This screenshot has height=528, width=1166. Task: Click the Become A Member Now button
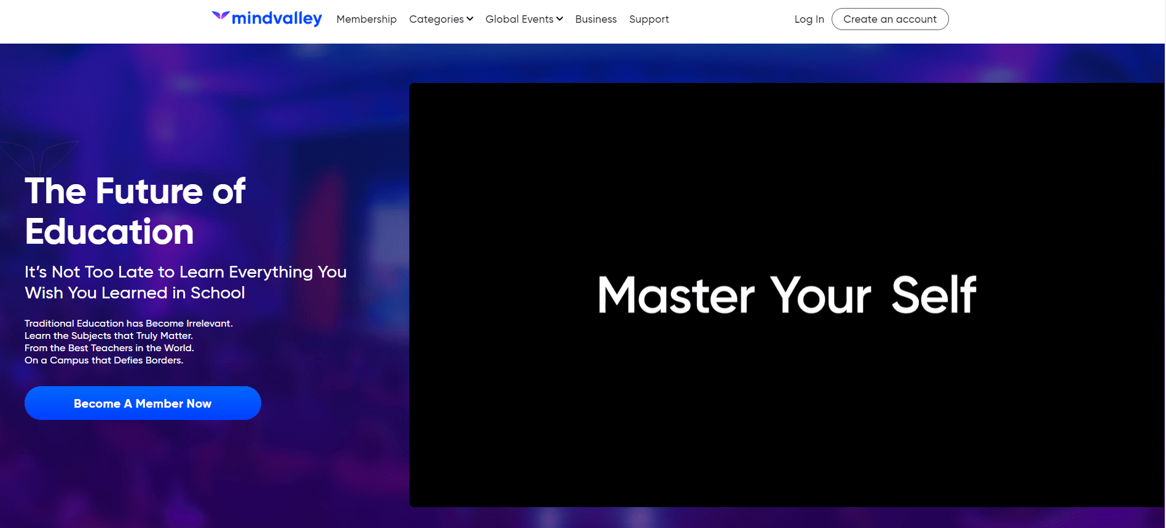143,403
